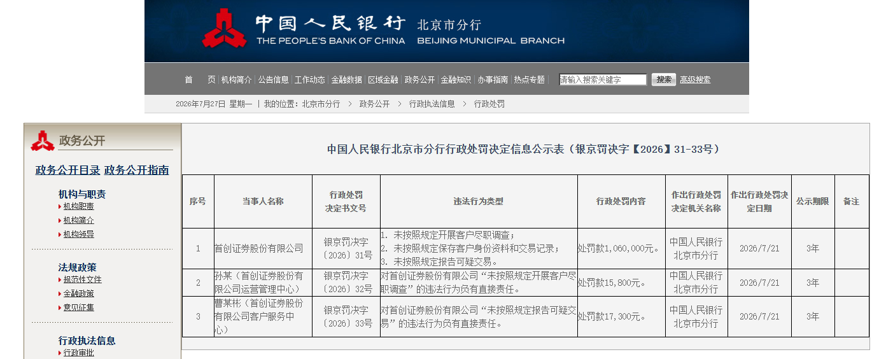879x359 pixels.
Task: Click the 搜索 search button
Action: [664, 80]
